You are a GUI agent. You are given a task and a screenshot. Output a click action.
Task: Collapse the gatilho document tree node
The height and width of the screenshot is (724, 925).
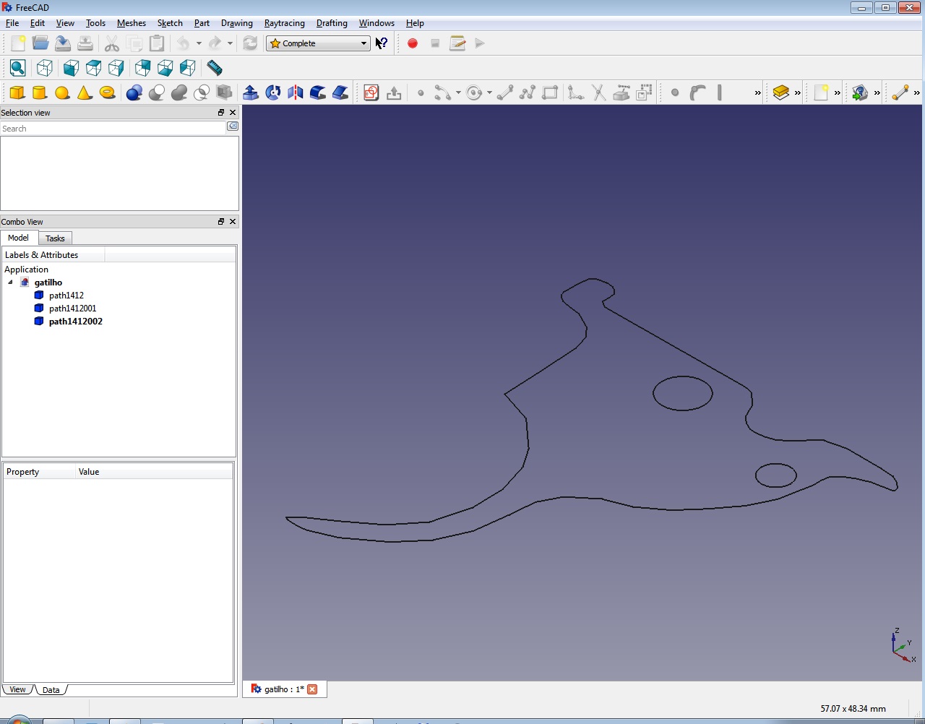click(10, 283)
